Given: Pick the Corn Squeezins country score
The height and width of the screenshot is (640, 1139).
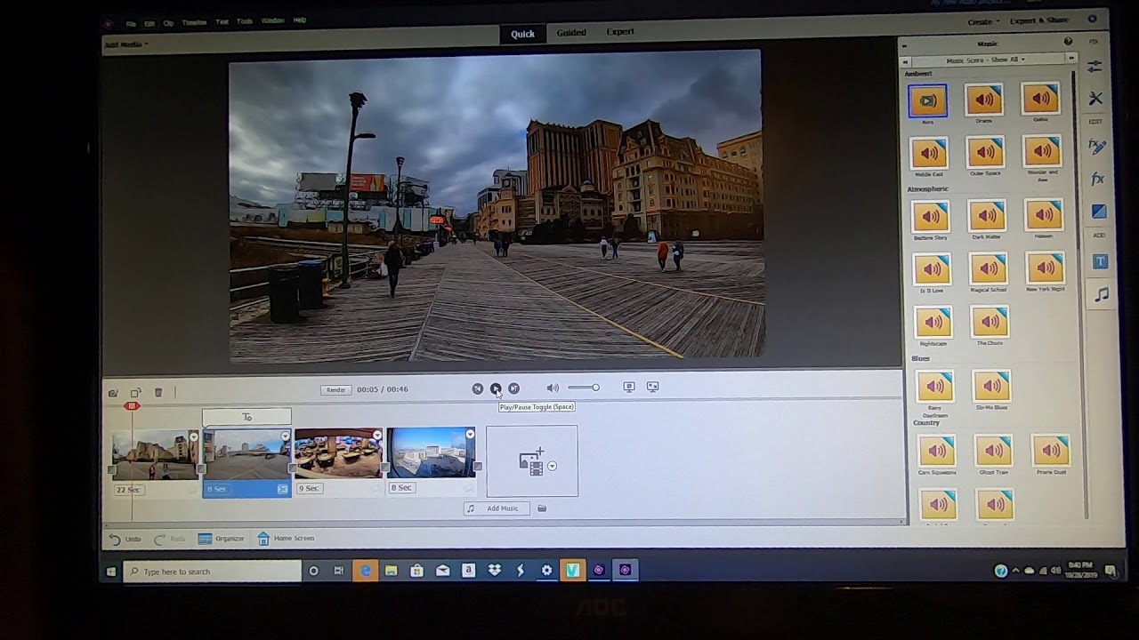Looking at the screenshot, I should point(936,452).
